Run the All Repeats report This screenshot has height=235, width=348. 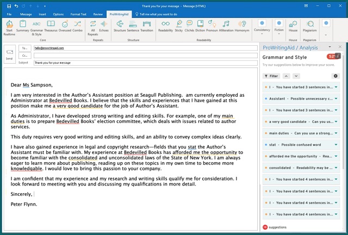click(x=93, y=28)
